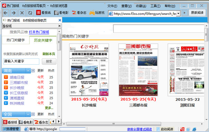Click the 原版阅读 button
This screenshot has width=209, height=132.
point(197,13)
